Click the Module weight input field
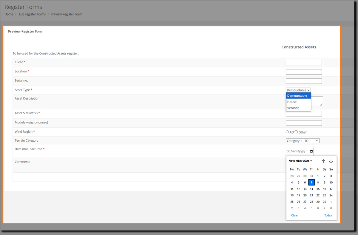 pos(304,123)
